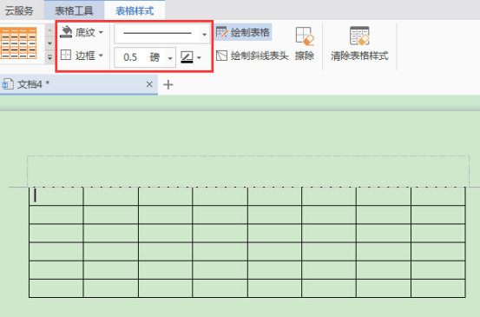Expand the 底纹 dropdown arrow
The width and height of the screenshot is (480, 317).
click(101, 32)
